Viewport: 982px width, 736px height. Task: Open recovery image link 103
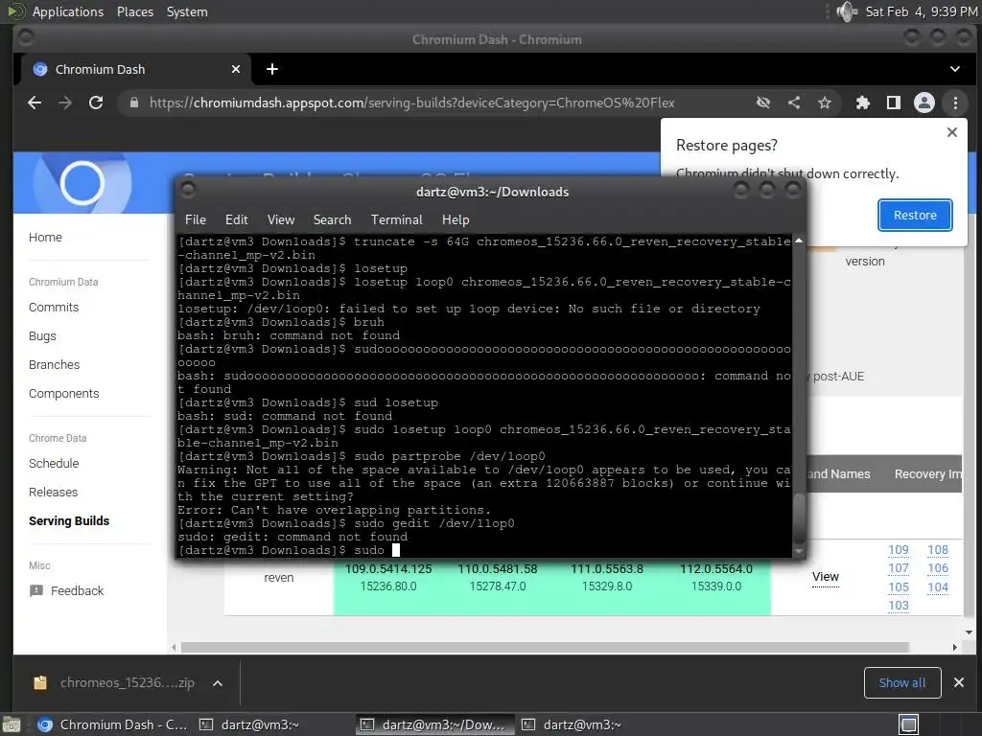coord(898,606)
